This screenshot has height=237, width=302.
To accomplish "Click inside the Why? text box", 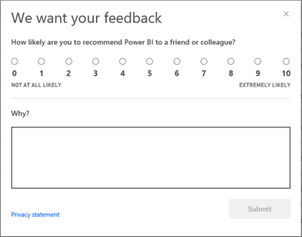I will click(x=150, y=157).
